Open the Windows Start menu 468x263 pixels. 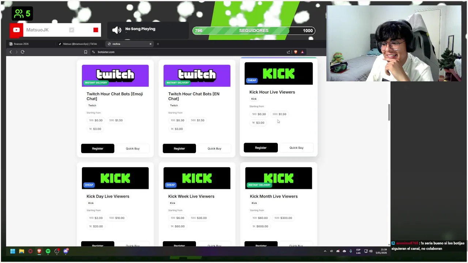pos(13,251)
